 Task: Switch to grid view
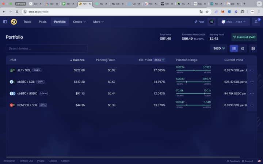[x=242, y=48]
